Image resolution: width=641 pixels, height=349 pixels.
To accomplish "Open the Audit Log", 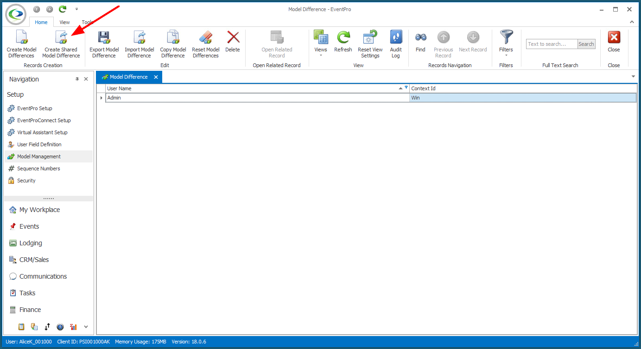I will pos(396,44).
